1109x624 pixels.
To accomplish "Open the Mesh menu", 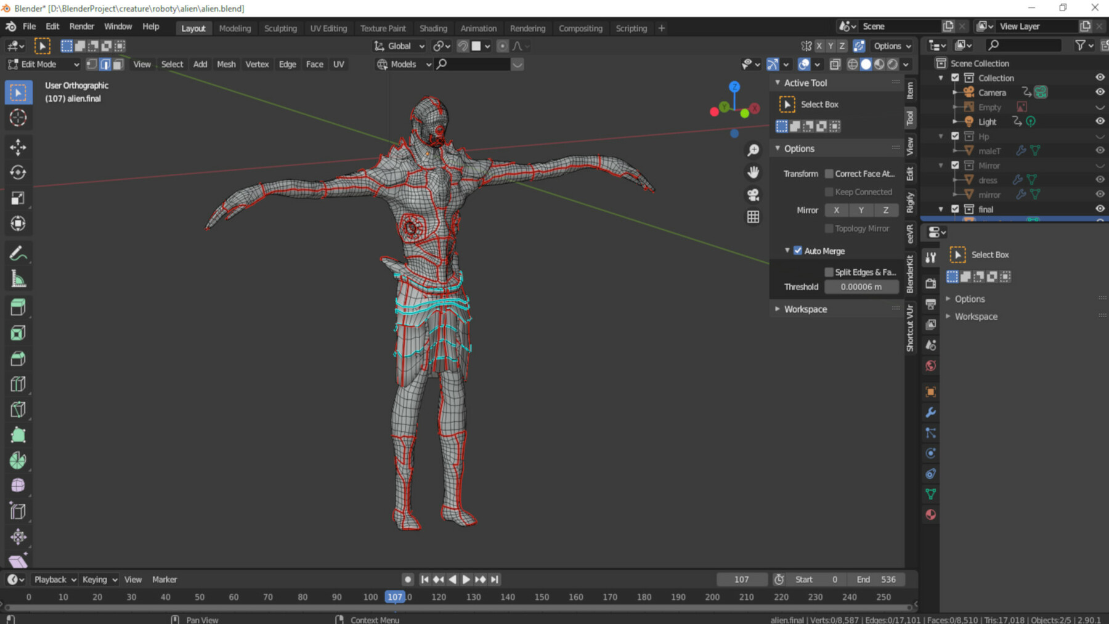I will [225, 64].
